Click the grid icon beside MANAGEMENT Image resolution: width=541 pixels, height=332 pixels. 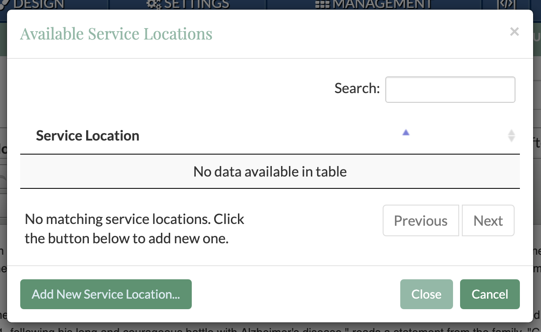(x=323, y=4)
